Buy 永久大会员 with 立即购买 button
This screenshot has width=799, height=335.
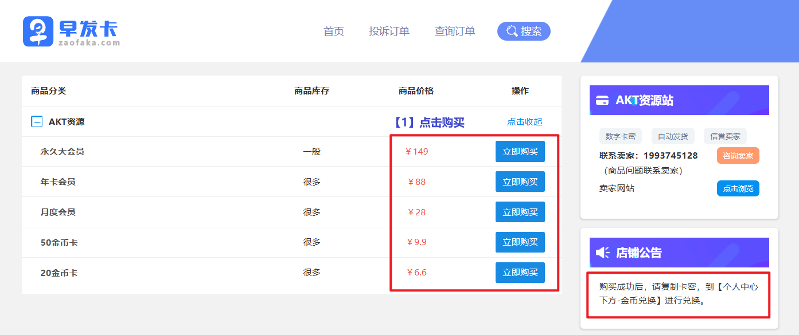point(520,152)
